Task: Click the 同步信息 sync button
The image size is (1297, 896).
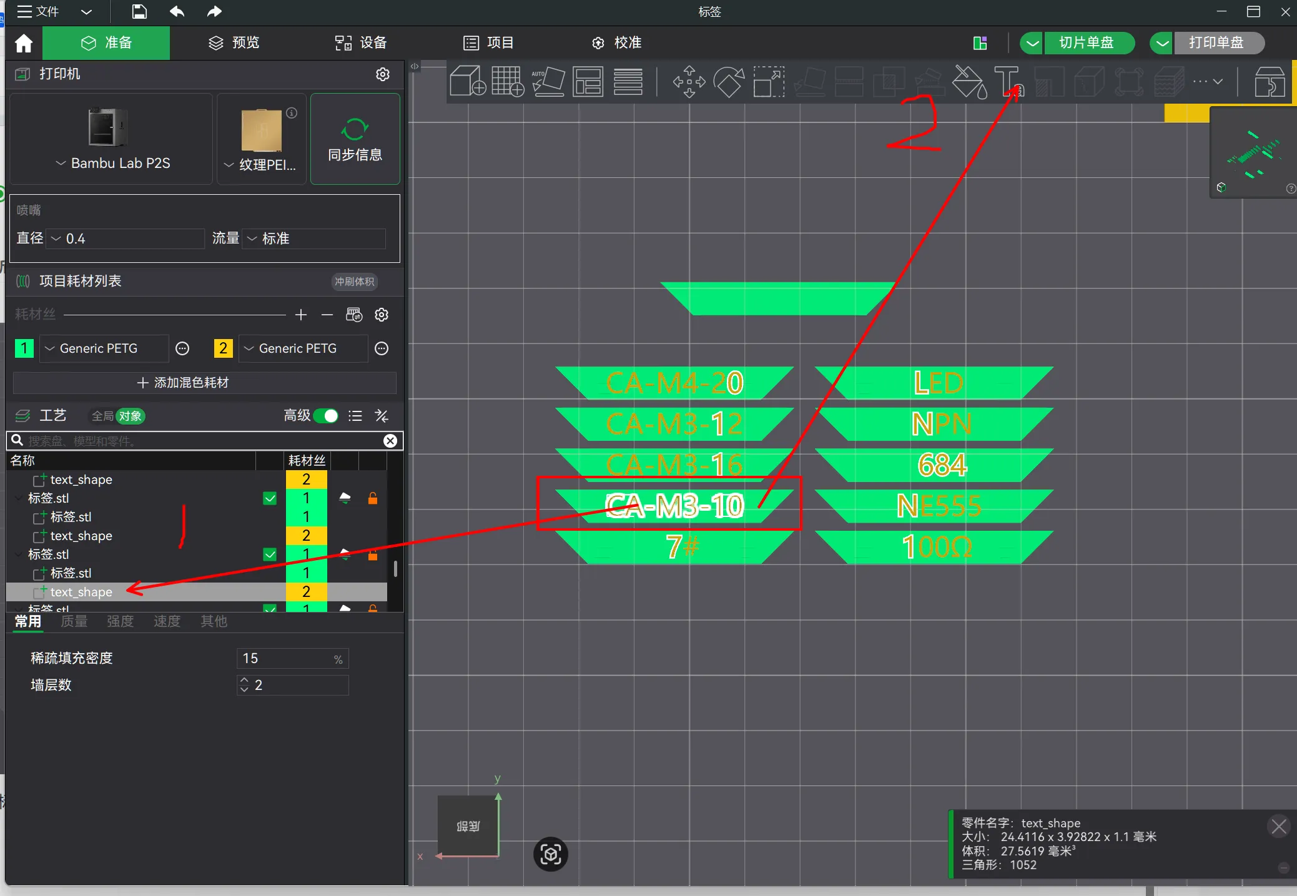Action: [x=355, y=139]
